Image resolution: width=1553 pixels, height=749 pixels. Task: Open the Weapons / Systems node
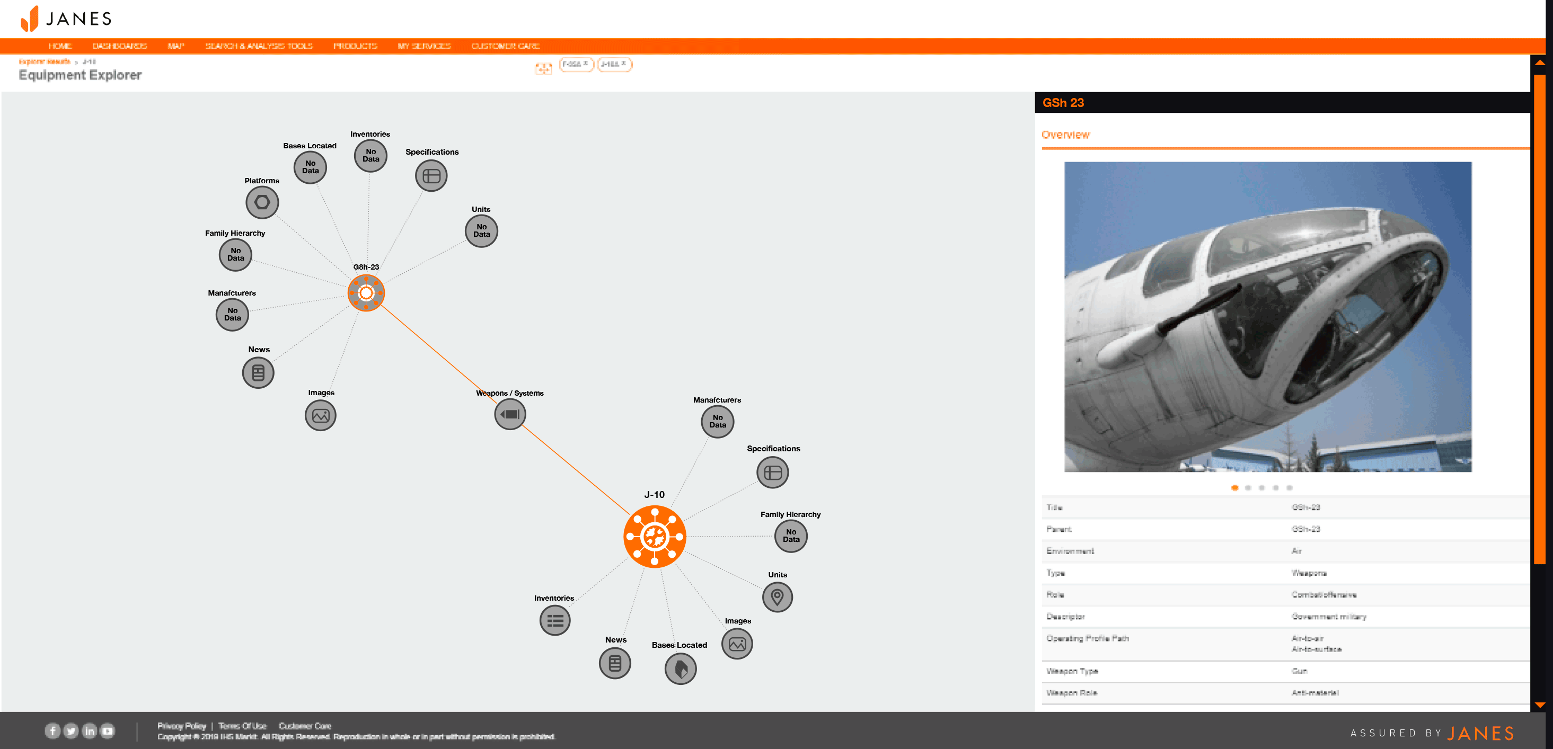pos(510,415)
